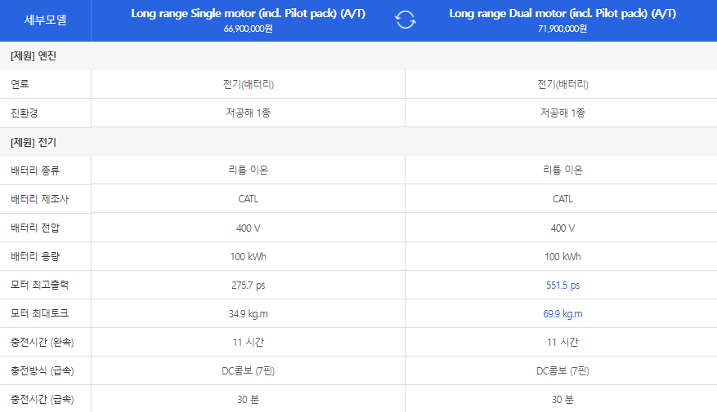Click the Single motor 100 kWh cell

[249, 256]
